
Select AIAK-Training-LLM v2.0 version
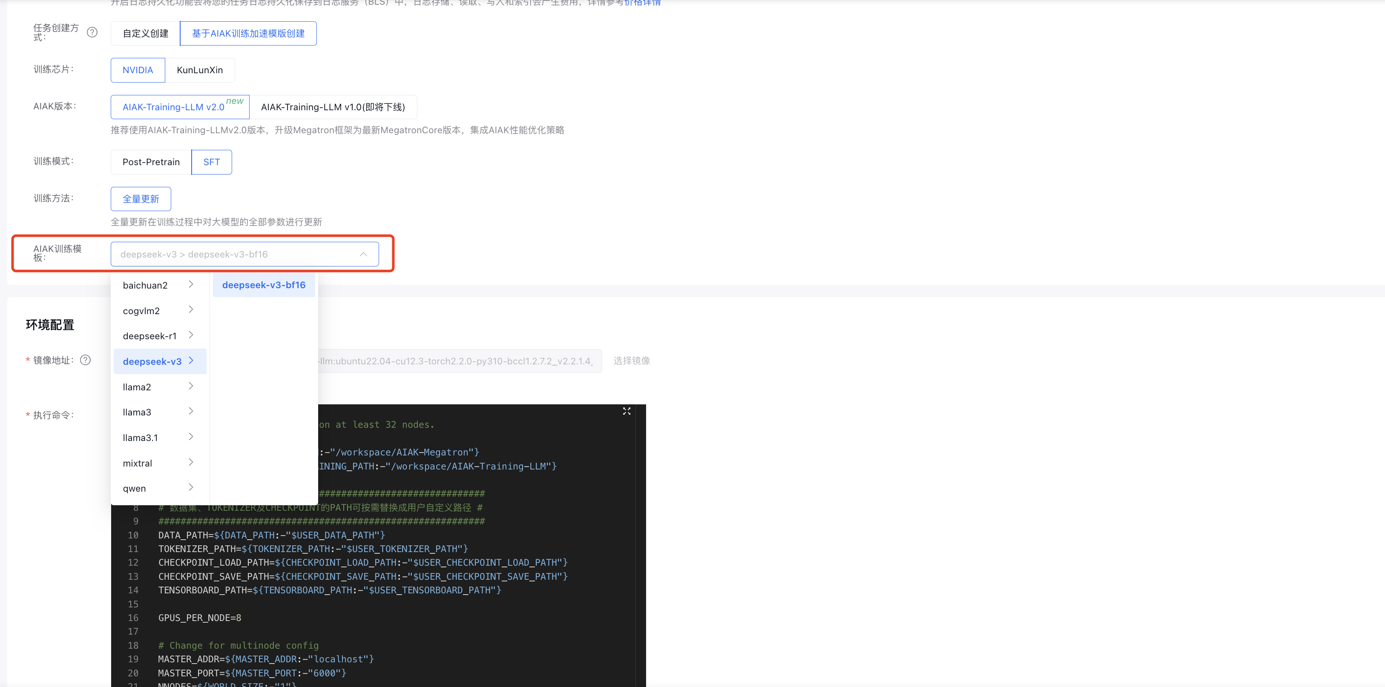tap(180, 107)
